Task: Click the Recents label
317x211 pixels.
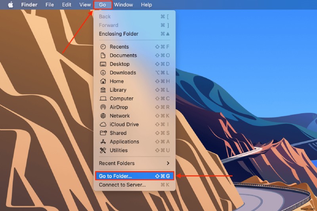Action: point(119,47)
